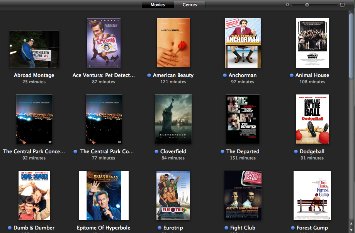Click the 23 minutes duration label
Viewport: 355px width, 233px height.
[x=34, y=82]
